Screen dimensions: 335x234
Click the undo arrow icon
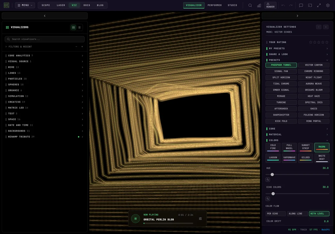[283, 5]
